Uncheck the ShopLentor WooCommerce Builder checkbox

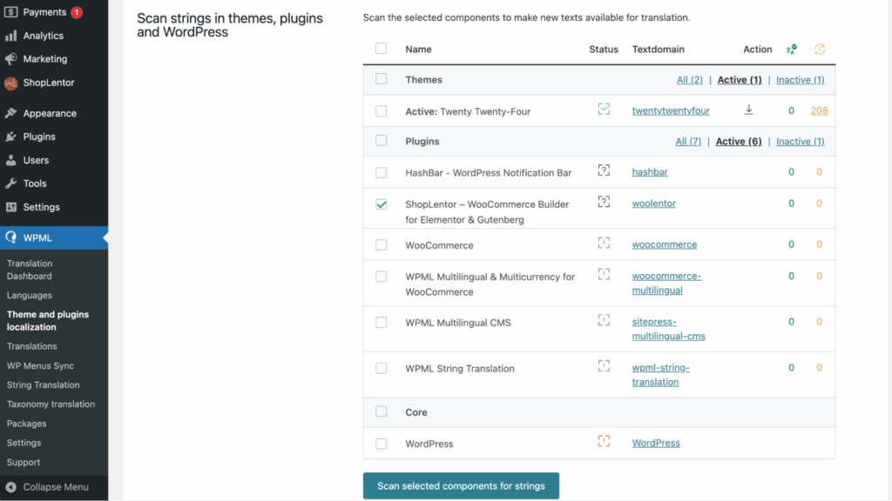click(x=381, y=206)
